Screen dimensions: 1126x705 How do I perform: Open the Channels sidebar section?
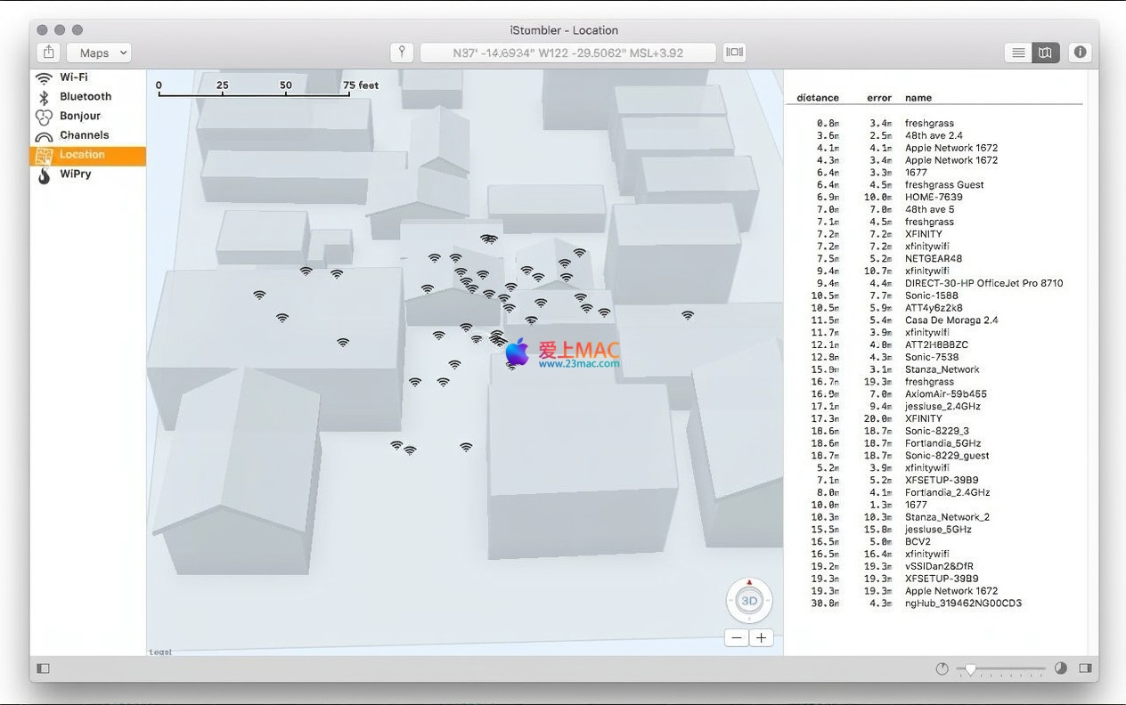coord(84,135)
